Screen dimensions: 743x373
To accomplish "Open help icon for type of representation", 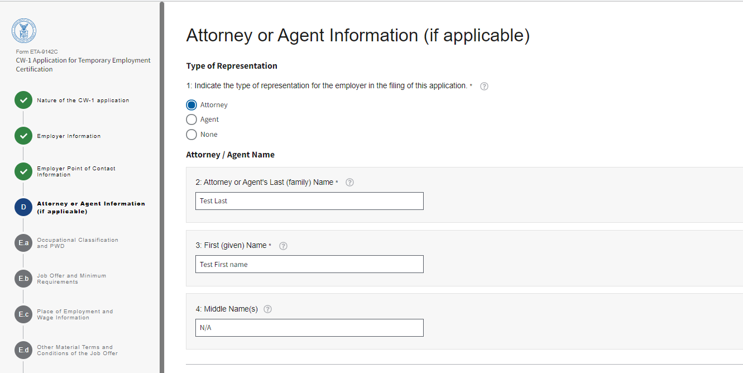I will [x=484, y=86].
